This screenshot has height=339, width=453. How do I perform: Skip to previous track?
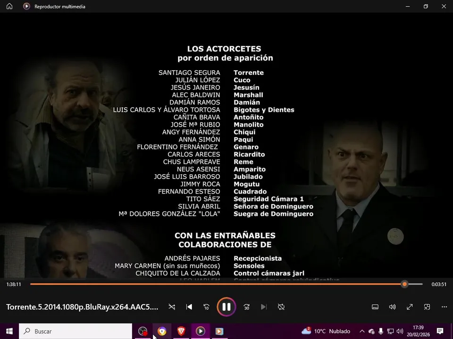(x=189, y=307)
